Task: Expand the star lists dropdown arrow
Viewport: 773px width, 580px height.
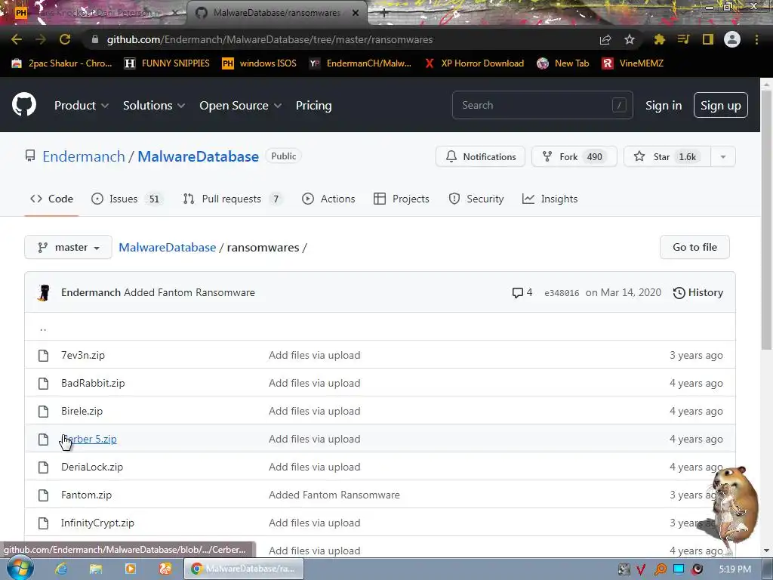Action: click(x=723, y=156)
